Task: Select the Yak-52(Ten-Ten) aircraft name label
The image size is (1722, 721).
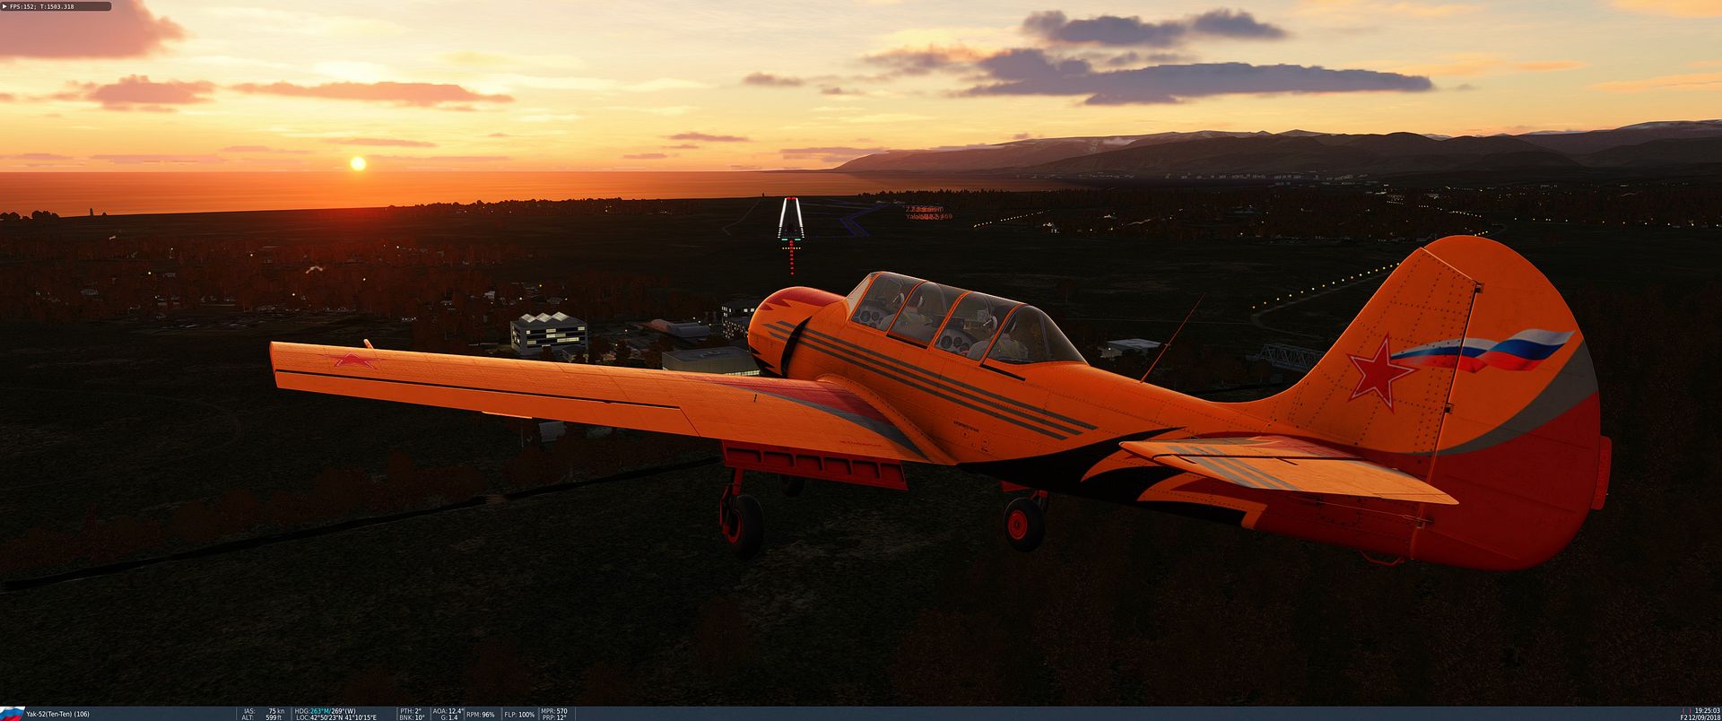Action: point(57,715)
